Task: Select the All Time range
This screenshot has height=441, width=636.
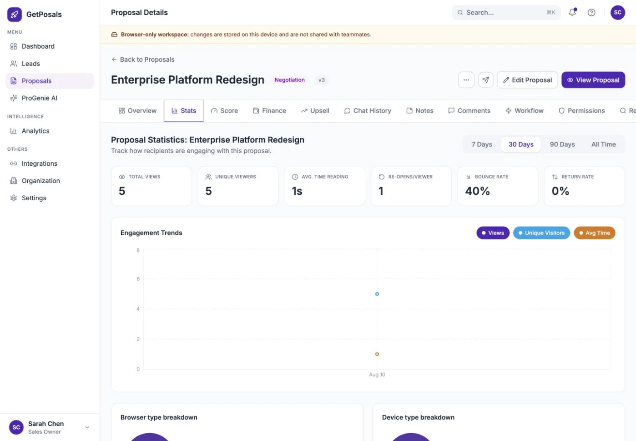Action: click(603, 144)
